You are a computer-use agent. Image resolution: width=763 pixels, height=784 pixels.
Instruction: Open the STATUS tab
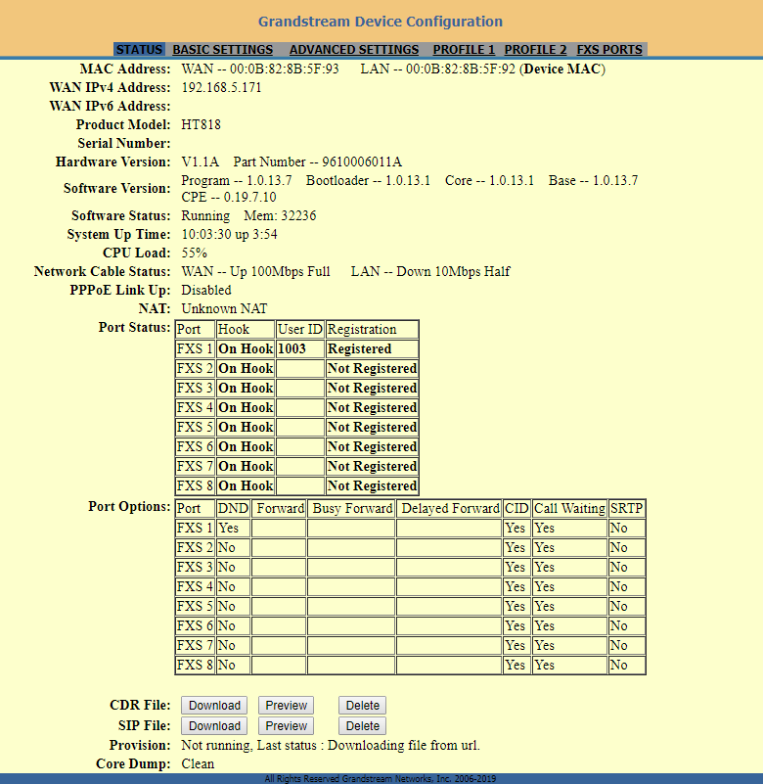(x=140, y=50)
